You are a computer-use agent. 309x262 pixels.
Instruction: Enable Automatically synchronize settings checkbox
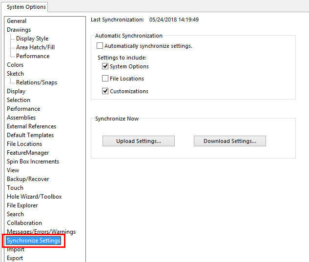pyautogui.click(x=100, y=46)
